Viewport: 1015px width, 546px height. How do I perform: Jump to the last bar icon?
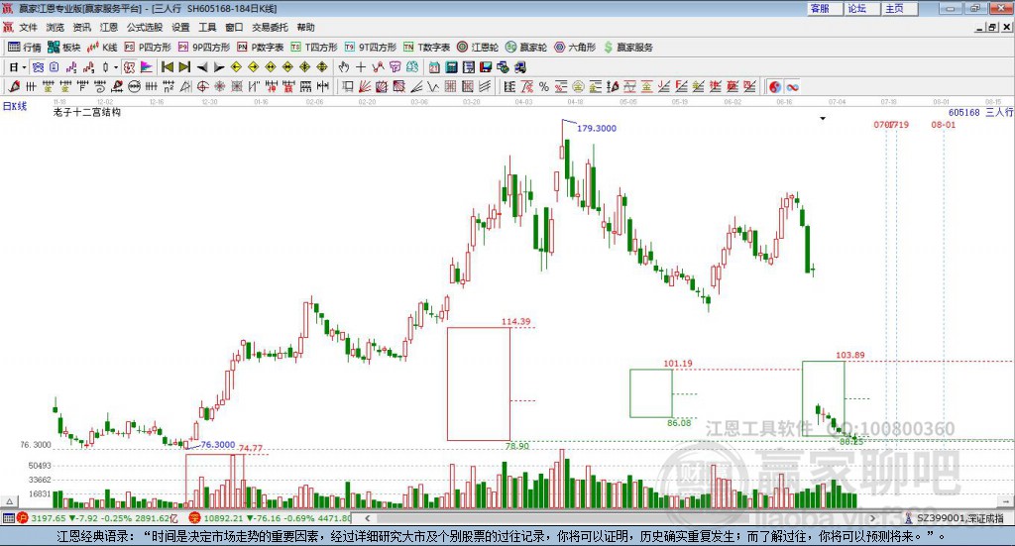[184, 67]
